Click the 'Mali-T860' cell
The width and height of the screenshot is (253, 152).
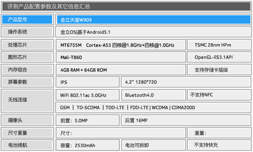tap(121, 57)
